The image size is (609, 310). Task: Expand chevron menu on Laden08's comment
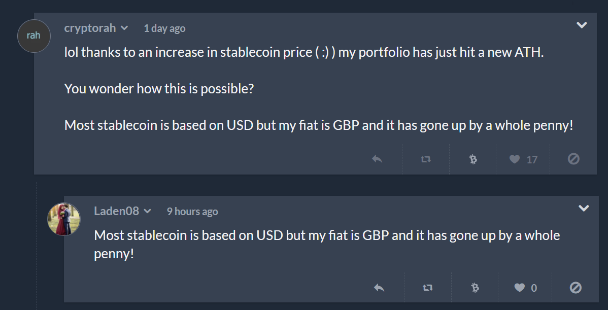[x=584, y=208]
